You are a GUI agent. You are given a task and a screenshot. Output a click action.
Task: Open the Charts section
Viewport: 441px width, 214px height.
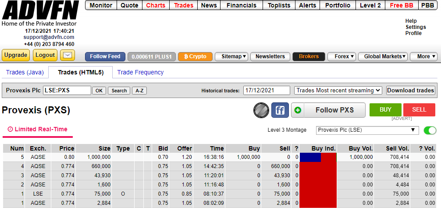[x=156, y=5]
